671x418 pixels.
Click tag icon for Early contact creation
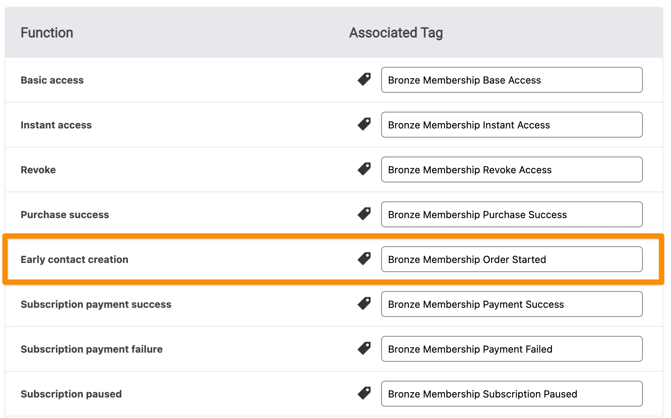(364, 259)
